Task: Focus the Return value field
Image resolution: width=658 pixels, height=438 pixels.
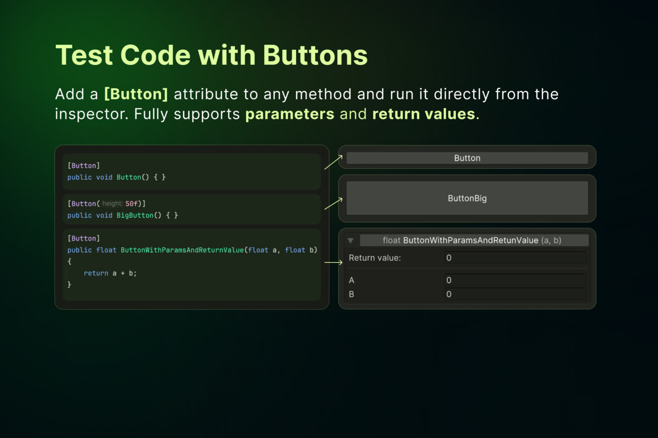Action: (515, 258)
